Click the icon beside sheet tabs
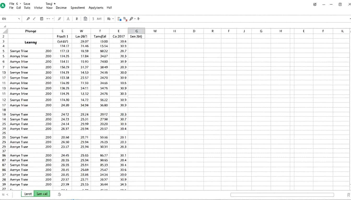351x200 pixels. click(x=60, y=194)
